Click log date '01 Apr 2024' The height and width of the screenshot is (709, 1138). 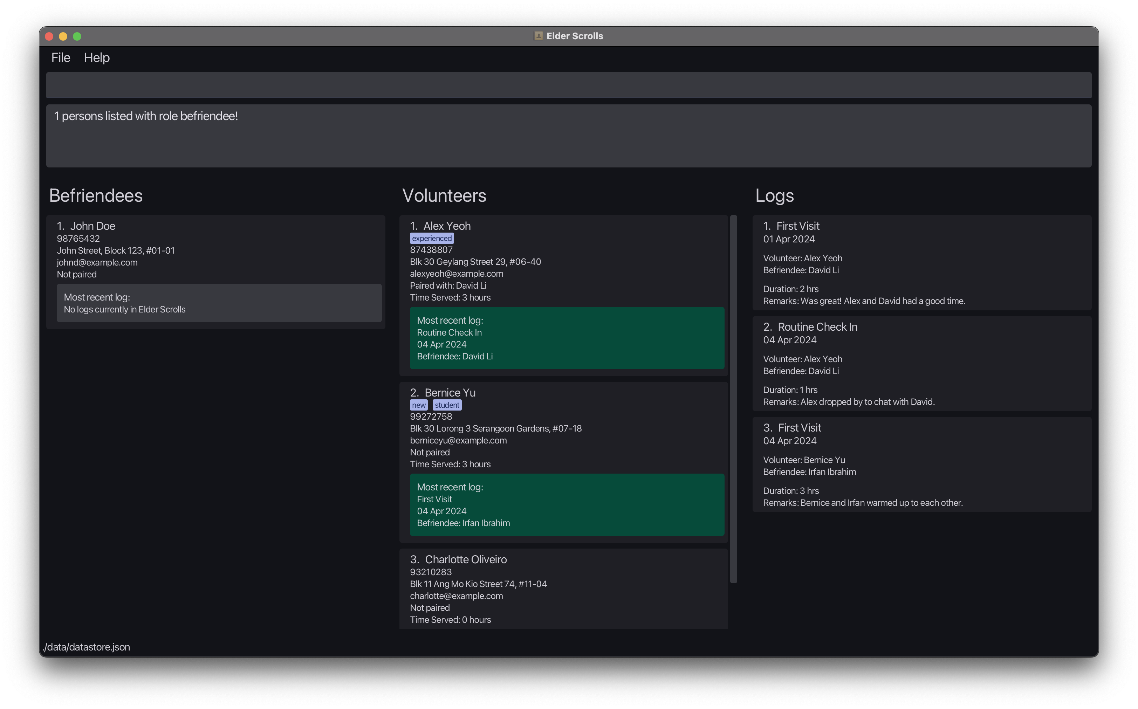coord(789,239)
